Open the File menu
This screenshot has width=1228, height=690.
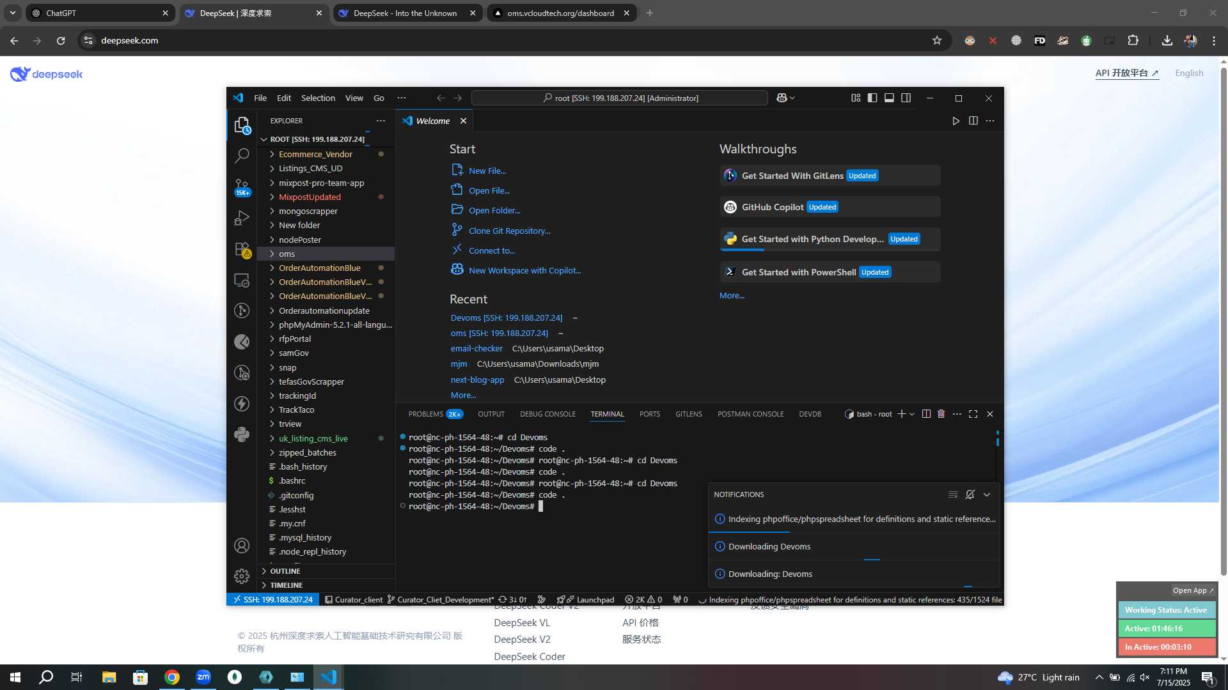coord(260,98)
